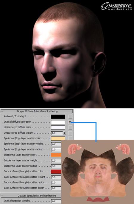Click the 'Overall diffuse coloration' label
This screenshot has height=204, width=134.
[x=18, y=122]
